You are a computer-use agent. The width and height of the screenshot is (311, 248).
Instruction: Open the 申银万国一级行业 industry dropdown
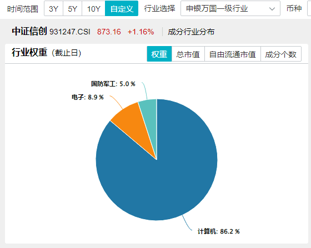[230, 8]
